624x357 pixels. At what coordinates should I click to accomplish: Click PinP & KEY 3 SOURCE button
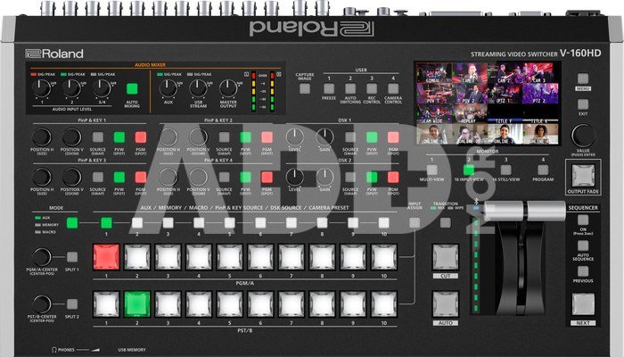[98, 178]
